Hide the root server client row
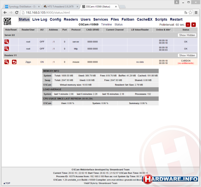 point(7,42)
